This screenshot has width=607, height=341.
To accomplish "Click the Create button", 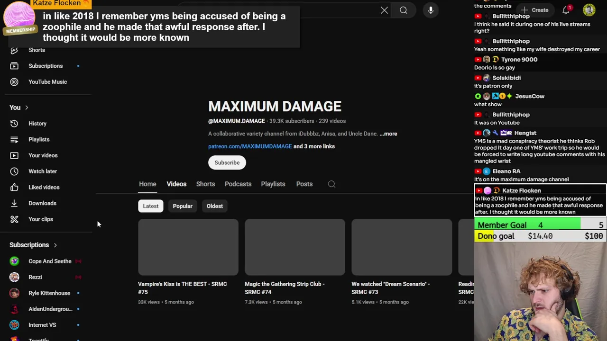I will click(535, 10).
